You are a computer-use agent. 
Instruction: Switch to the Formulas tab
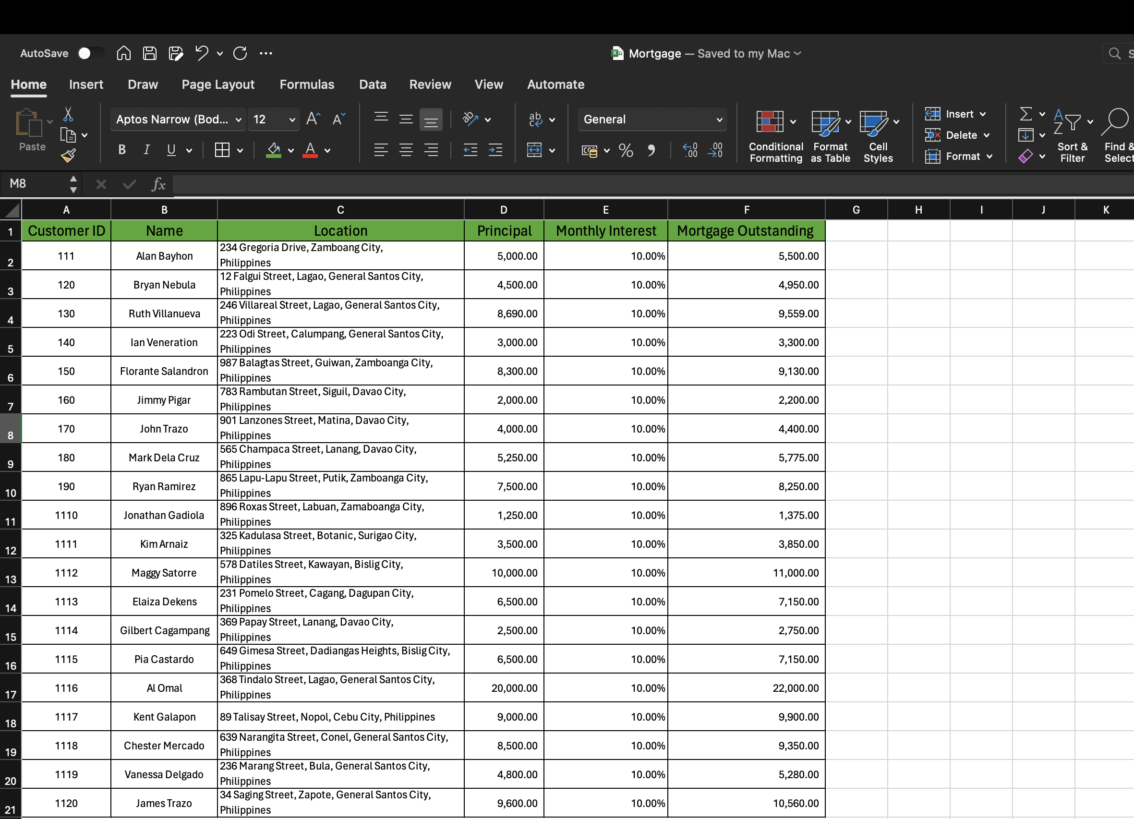[306, 84]
